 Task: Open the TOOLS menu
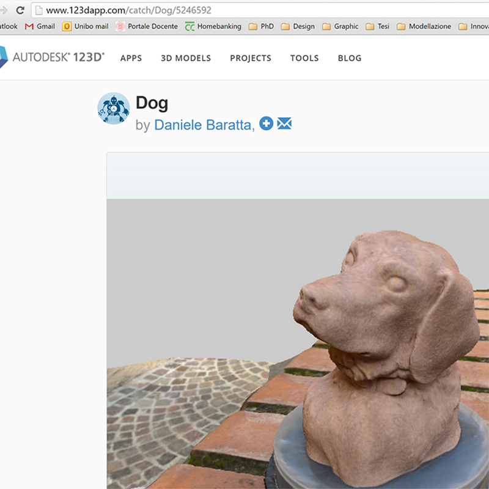point(304,58)
